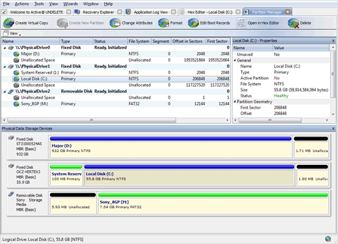This screenshot has width=338, height=244.
Task: Click the PhysicalDrive1 disk icon
Action: (x=11, y=66)
